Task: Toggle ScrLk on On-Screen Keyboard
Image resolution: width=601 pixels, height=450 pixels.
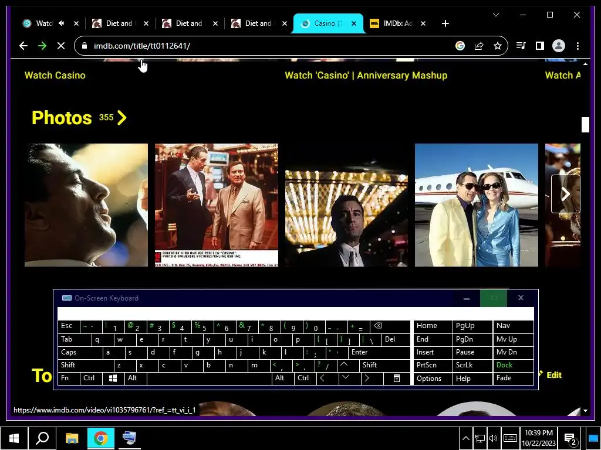Action: point(472,366)
